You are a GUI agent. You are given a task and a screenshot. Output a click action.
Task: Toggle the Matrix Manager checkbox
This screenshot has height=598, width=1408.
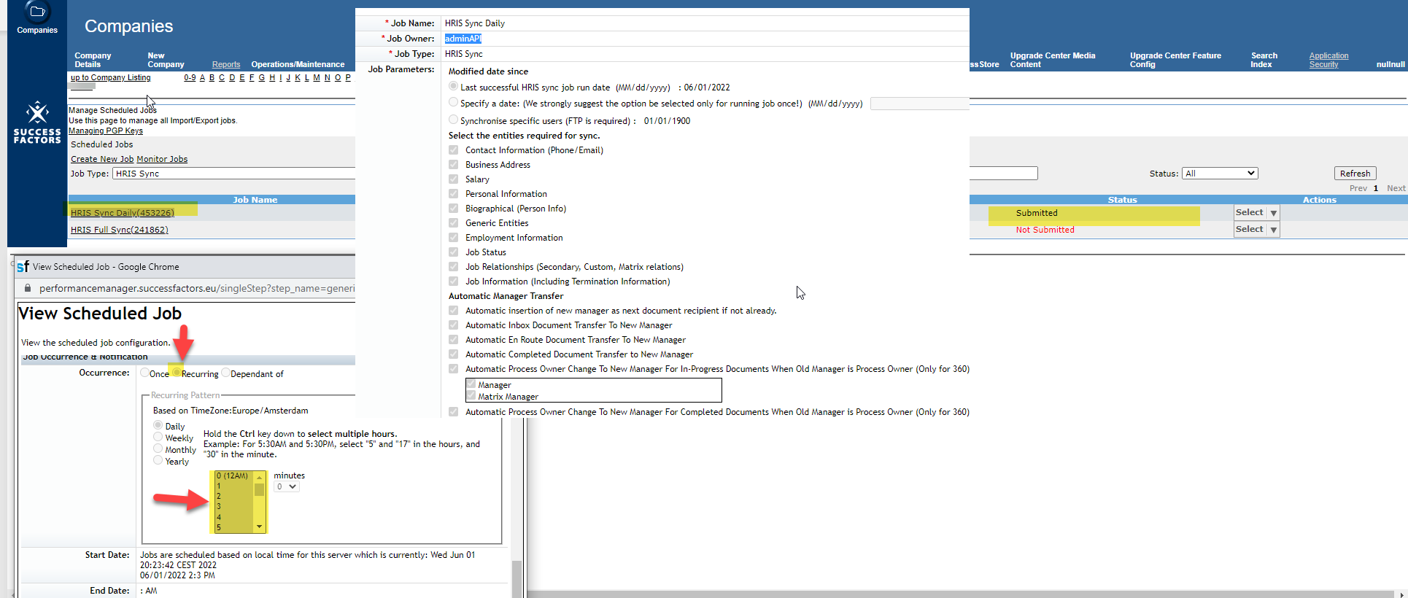click(x=471, y=395)
